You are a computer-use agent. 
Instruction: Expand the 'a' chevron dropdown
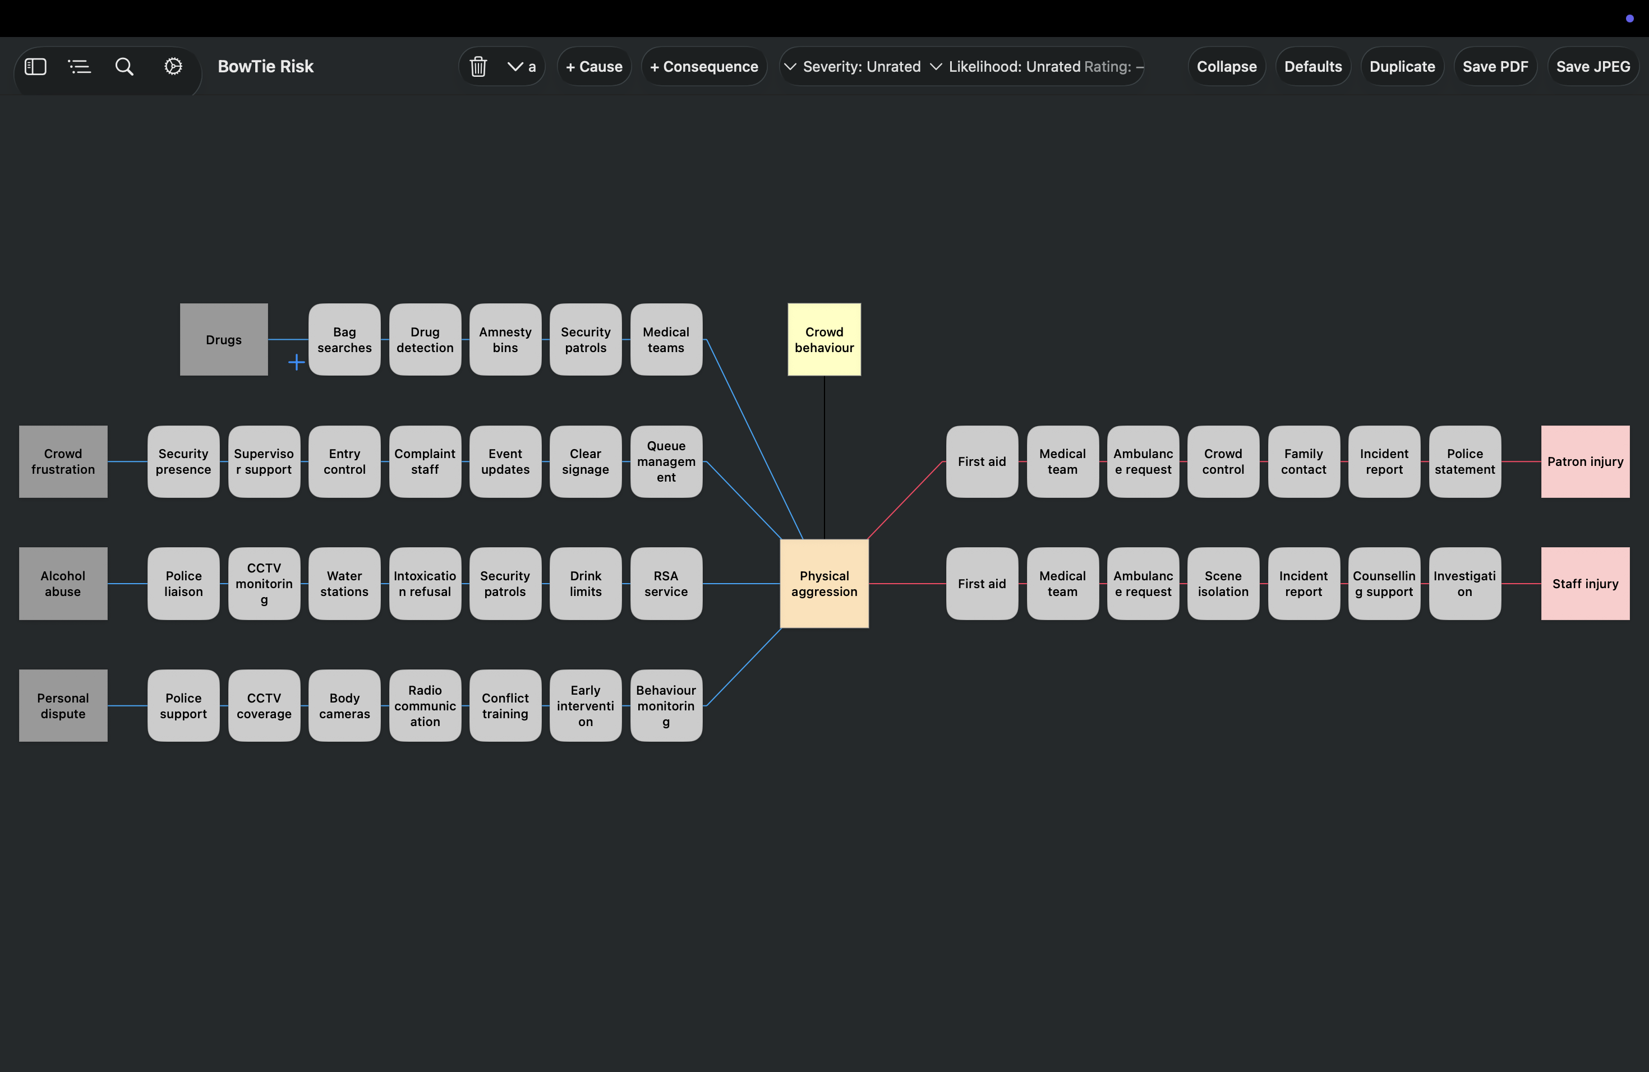tap(522, 67)
